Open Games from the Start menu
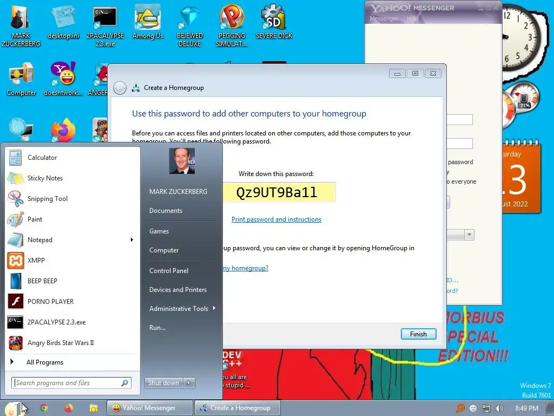Viewport: 554px width, 416px height. (x=159, y=231)
